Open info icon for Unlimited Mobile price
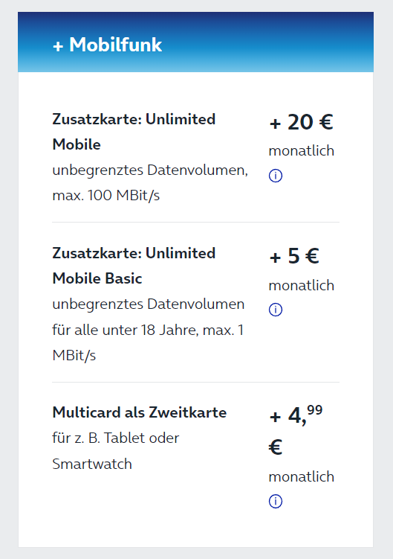The width and height of the screenshot is (393, 559). (276, 176)
